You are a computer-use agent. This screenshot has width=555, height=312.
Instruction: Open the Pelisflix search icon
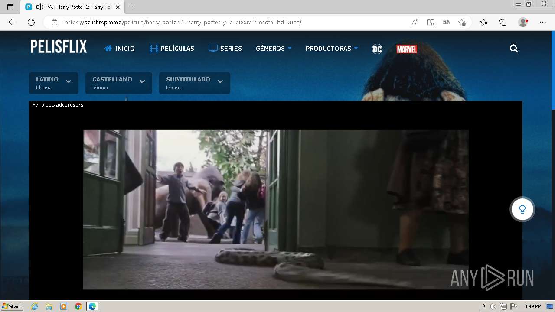[514, 49]
